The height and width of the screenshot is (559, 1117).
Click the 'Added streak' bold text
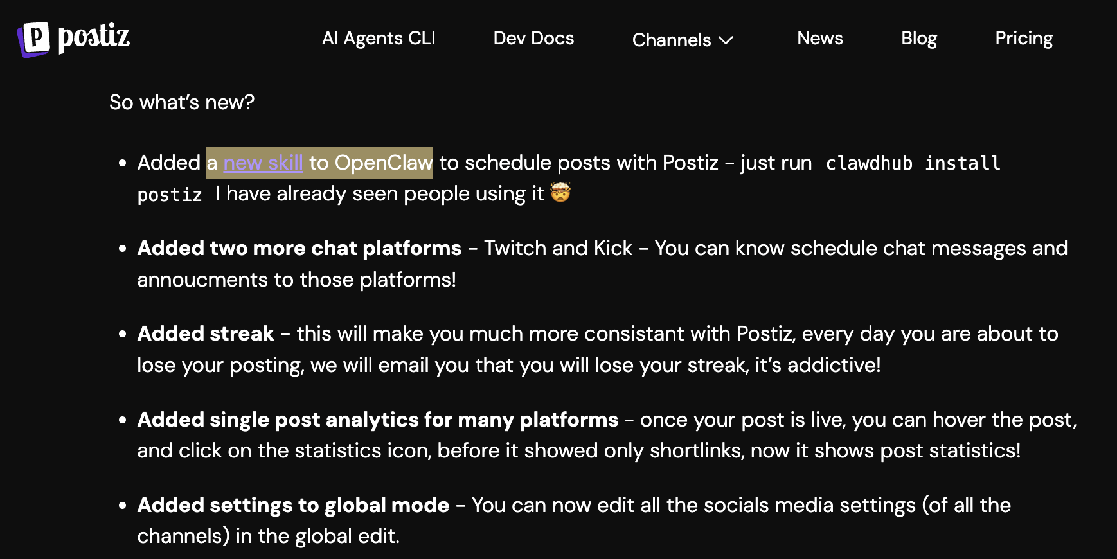click(206, 333)
